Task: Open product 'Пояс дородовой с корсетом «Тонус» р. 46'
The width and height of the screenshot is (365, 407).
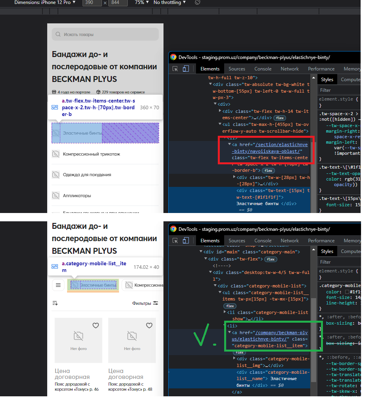Action: click(x=77, y=386)
